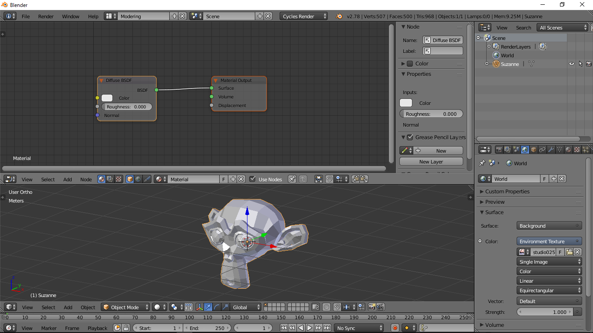The height and width of the screenshot is (333, 593).
Task: Open the Cycles Render engine dropdown
Action: coord(304,16)
